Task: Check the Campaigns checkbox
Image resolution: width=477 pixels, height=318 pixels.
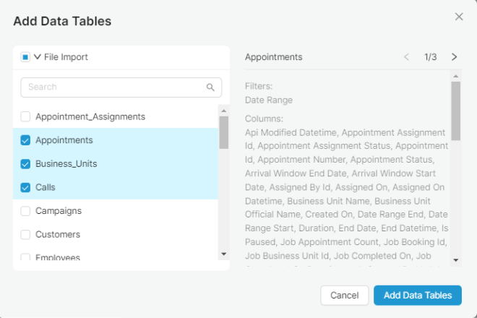Action: (25, 211)
